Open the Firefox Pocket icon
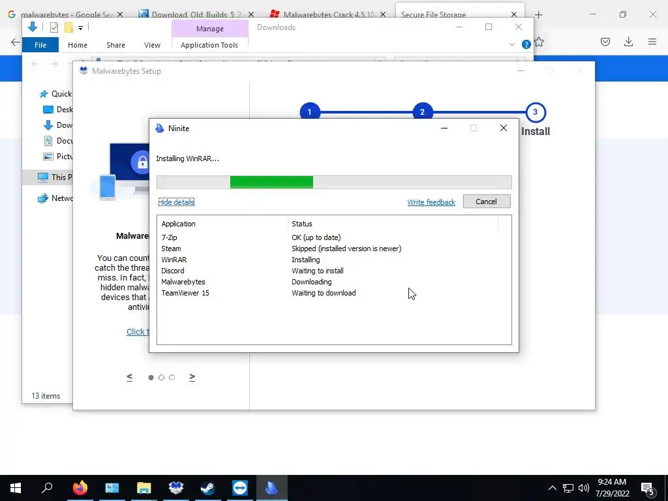This screenshot has width=668, height=501. point(605,42)
